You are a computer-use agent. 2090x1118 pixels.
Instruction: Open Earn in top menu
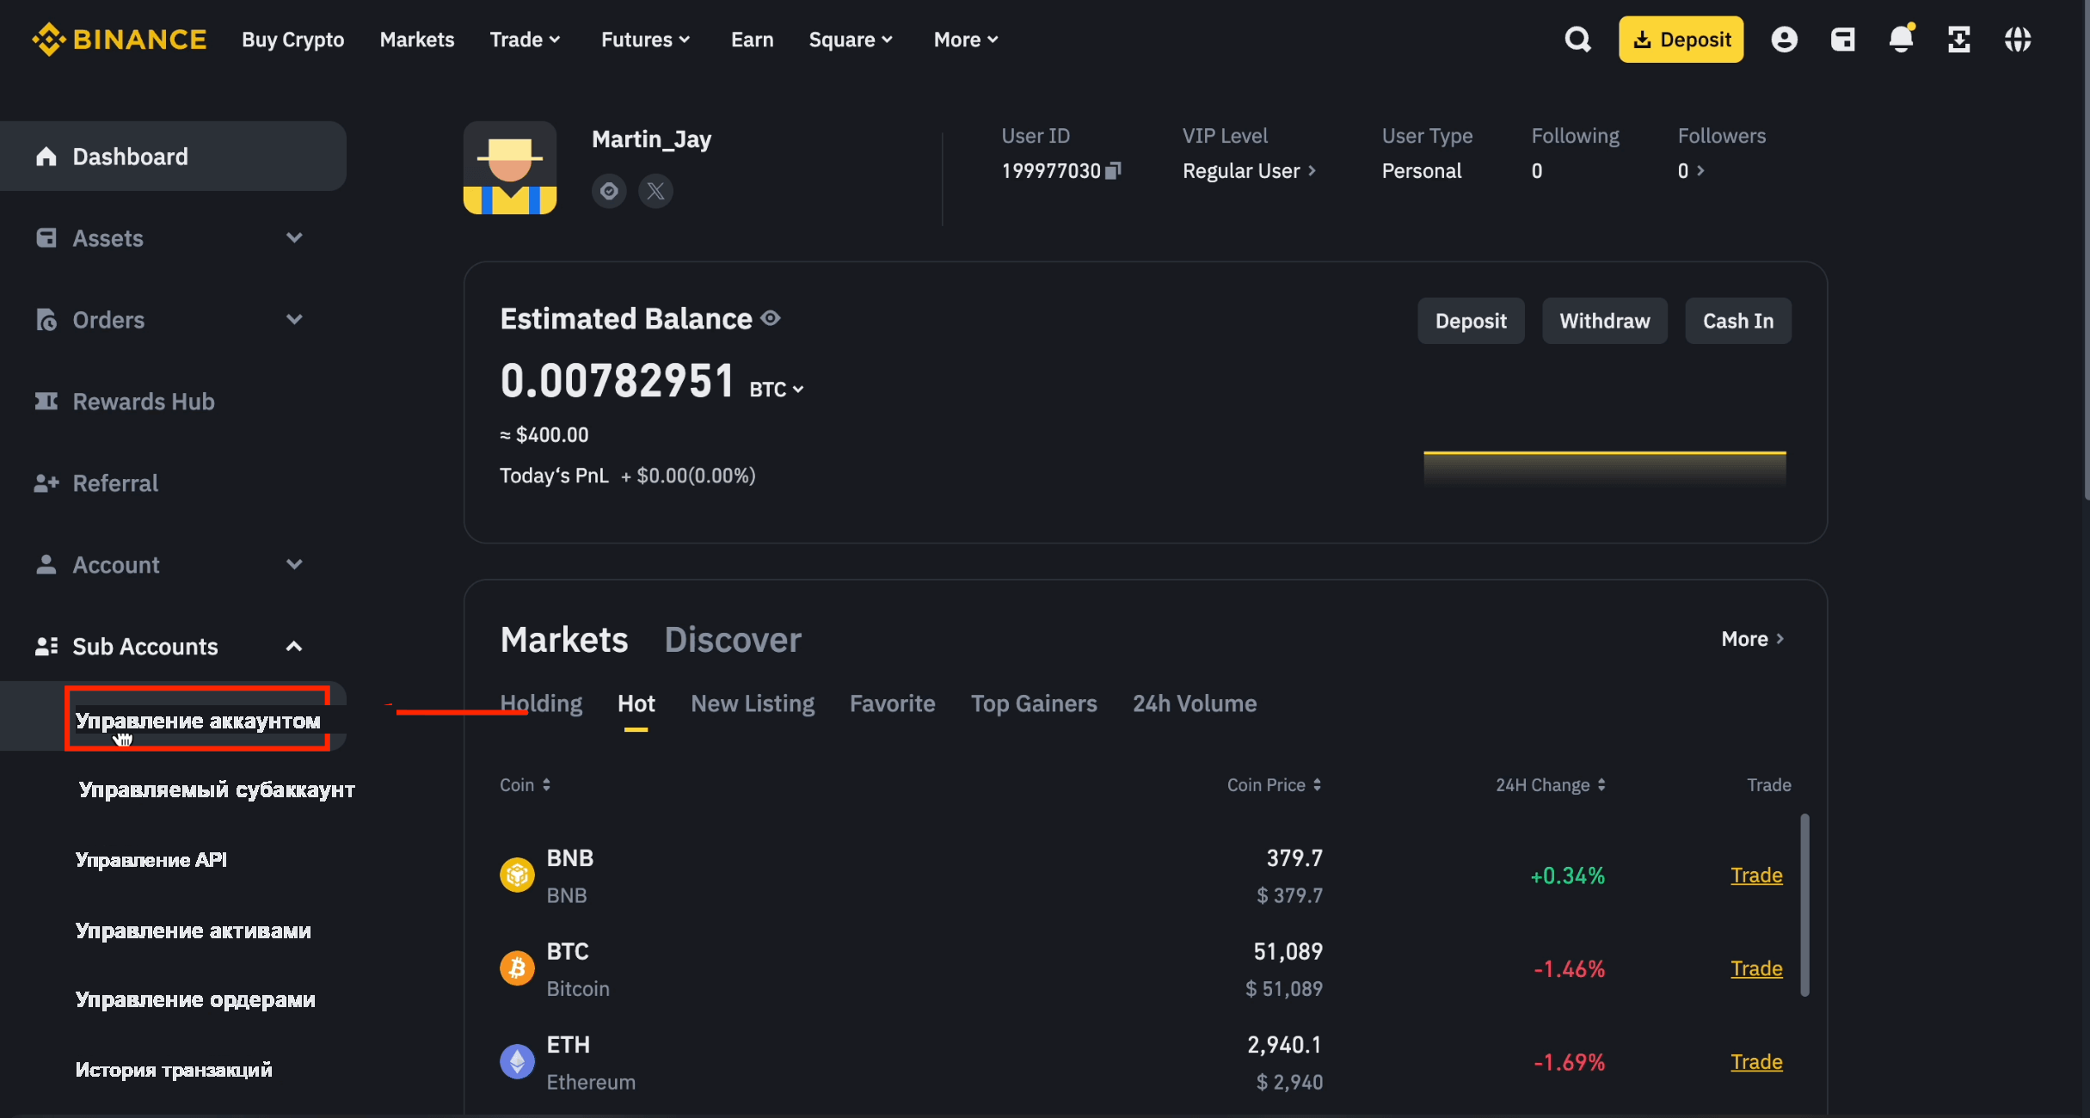point(753,40)
